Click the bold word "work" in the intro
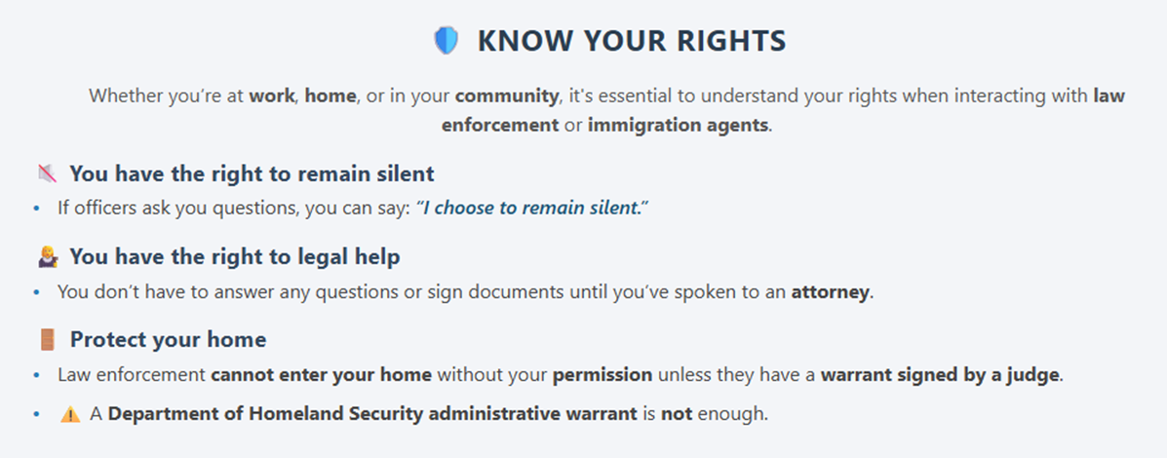The height and width of the screenshot is (458, 1167). 272,96
